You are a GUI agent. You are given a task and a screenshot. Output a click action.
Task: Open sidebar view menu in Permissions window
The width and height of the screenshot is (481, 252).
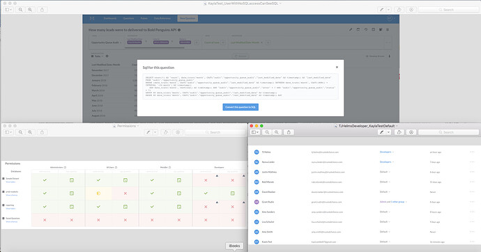pyautogui.click(x=8, y=132)
